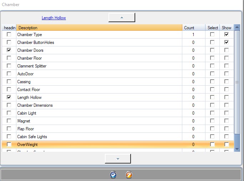Uncheck the Chamber Doors heading checkbox

[x=9, y=50]
